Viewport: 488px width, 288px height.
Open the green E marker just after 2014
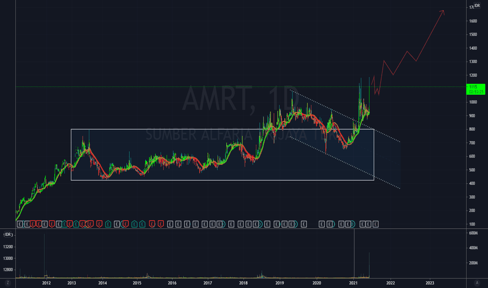[108, 224]
